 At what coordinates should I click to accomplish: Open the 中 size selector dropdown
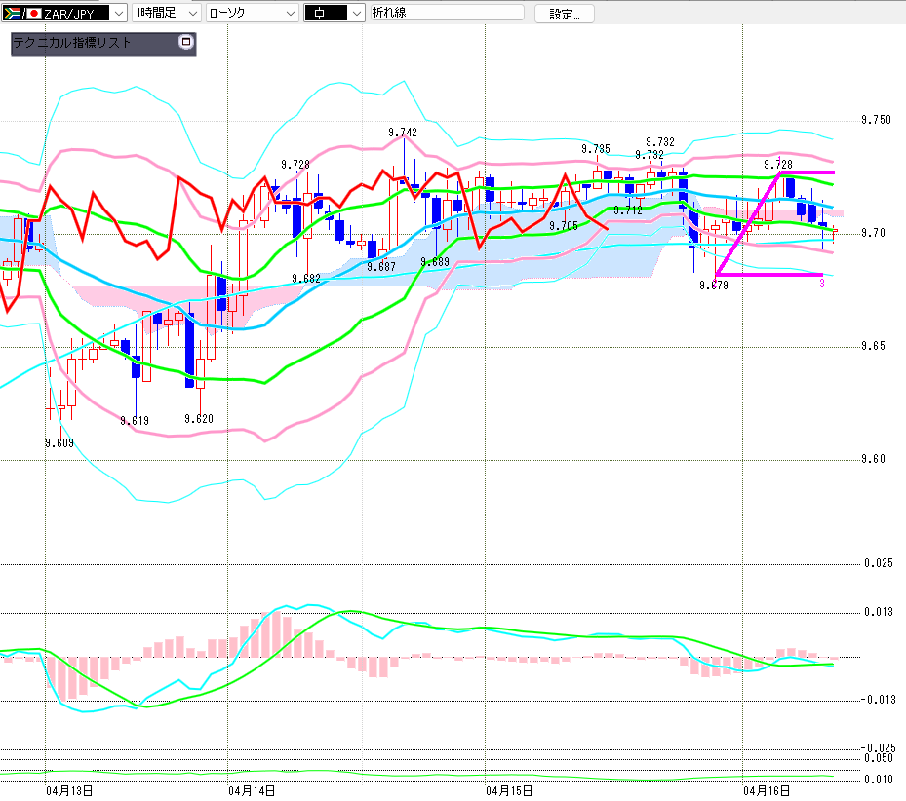(355, 13)
